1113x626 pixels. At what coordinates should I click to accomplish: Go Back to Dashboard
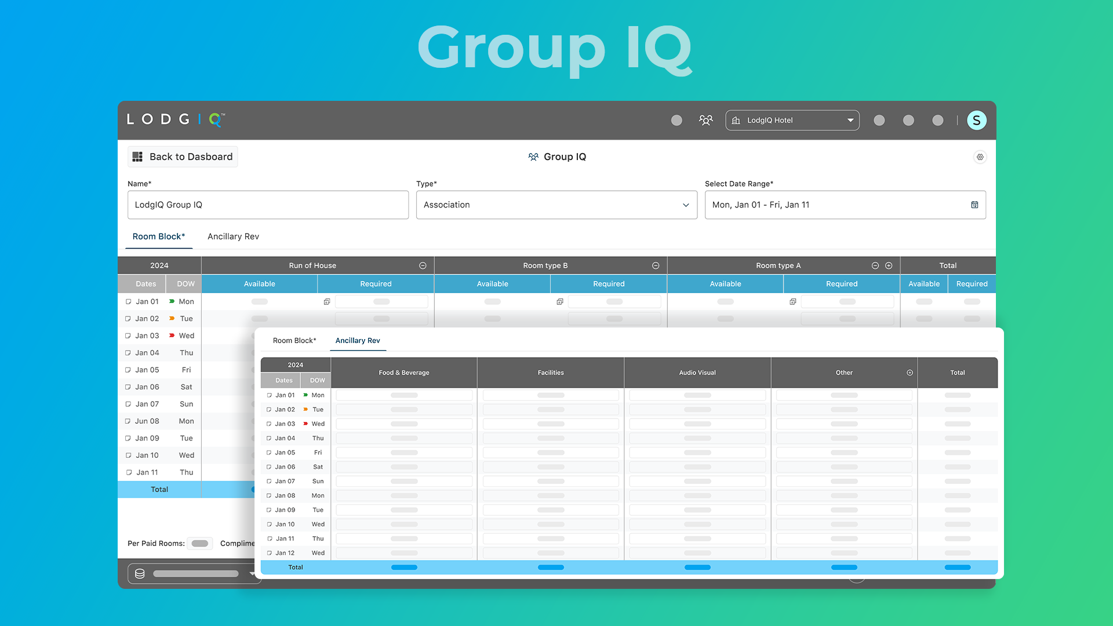click(183, 156)
